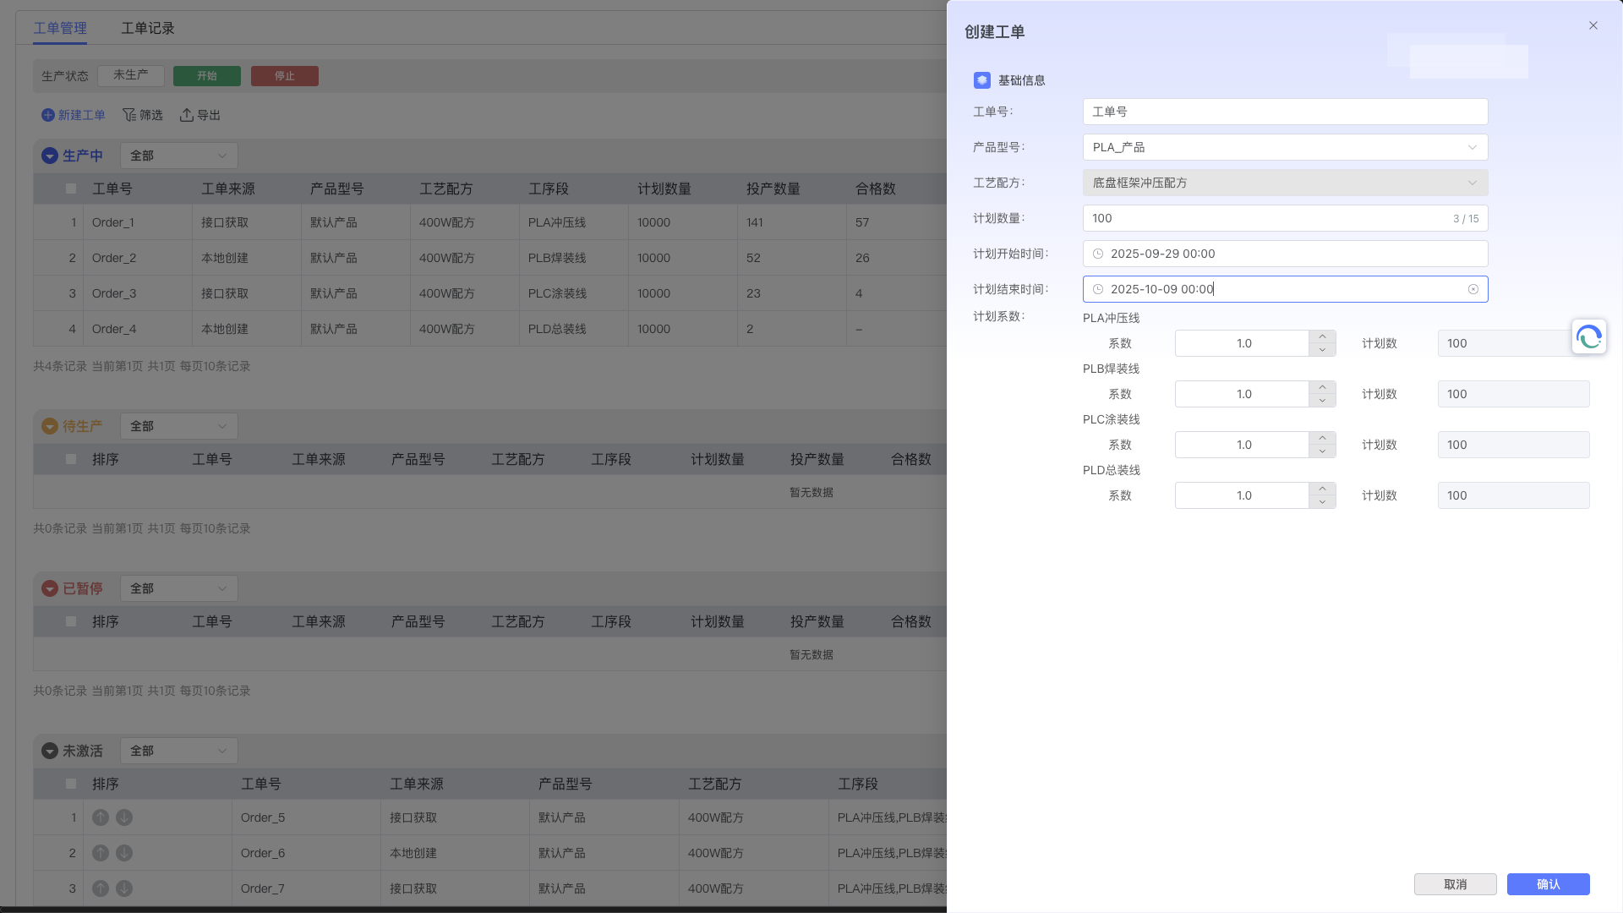Screen dimensions: 1623x913
Task: Toggle select-all checkbox in 未激活 table header
Action: 71,785
